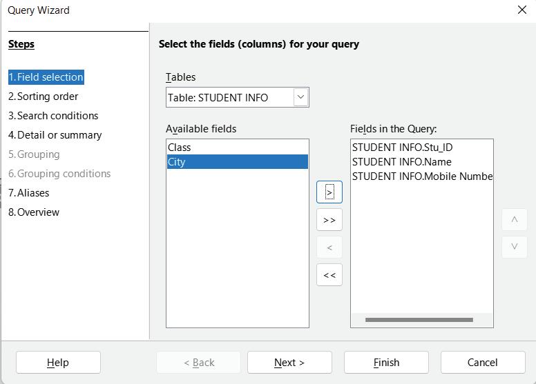Open the Tables dropdown list
This screenshot has width=536, height=384.
point(300,97)
